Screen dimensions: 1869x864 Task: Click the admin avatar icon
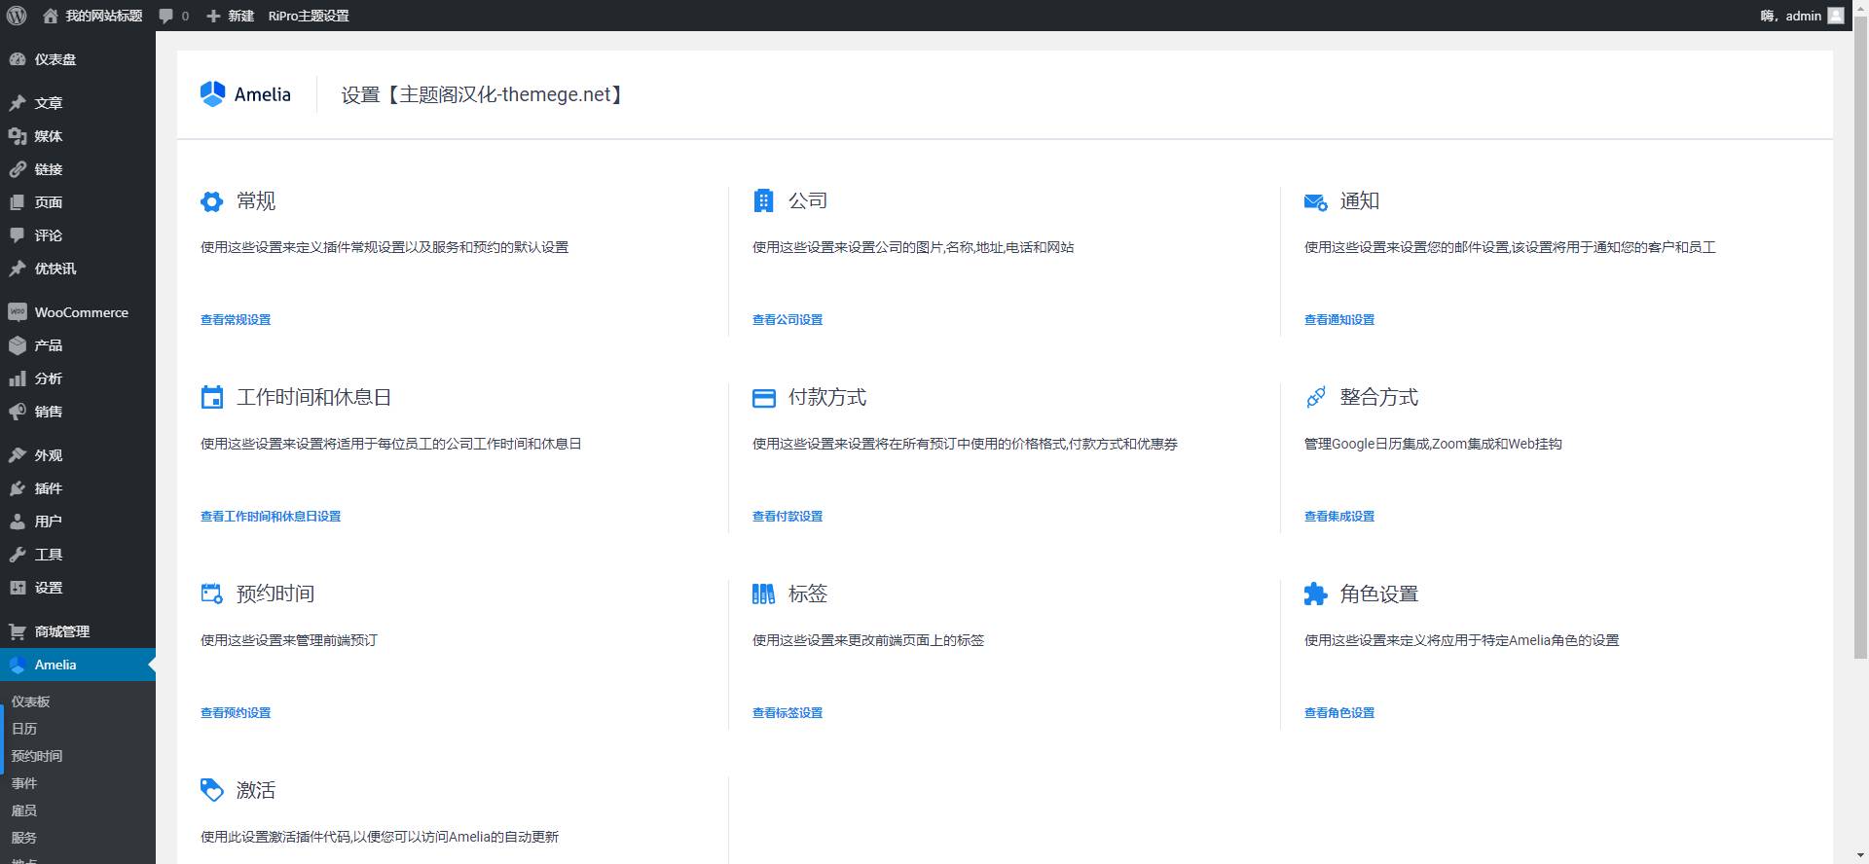coord(1836,16)
